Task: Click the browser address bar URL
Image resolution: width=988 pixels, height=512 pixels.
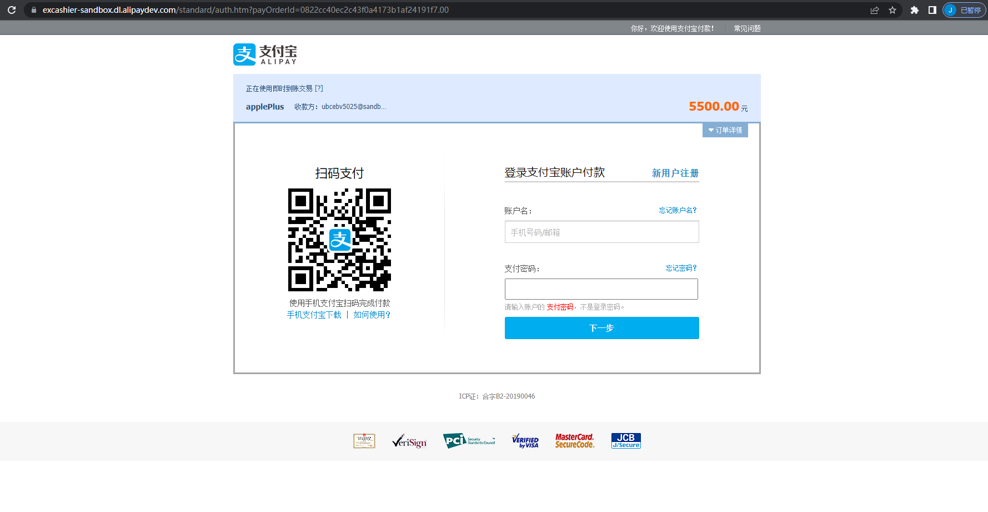Action: tap(245, 10)
